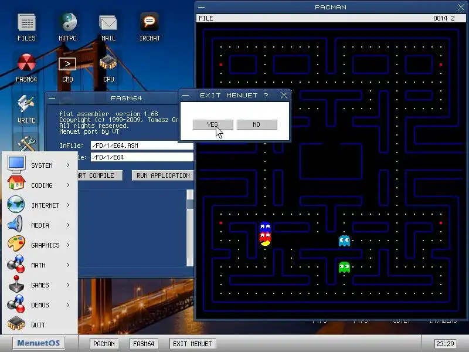The height and width of the screenshot is (352, 469).
Task: Minimize the PACMAN window
Action: [x=201, y=7]
